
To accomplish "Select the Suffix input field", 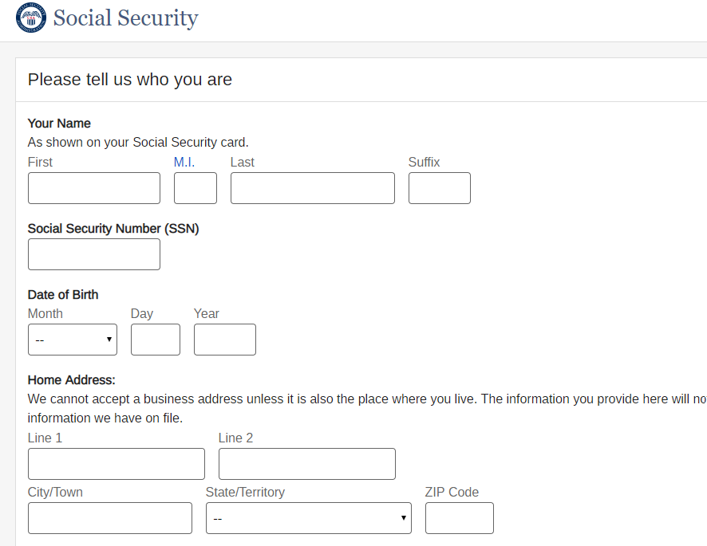I will pos(440,188).
